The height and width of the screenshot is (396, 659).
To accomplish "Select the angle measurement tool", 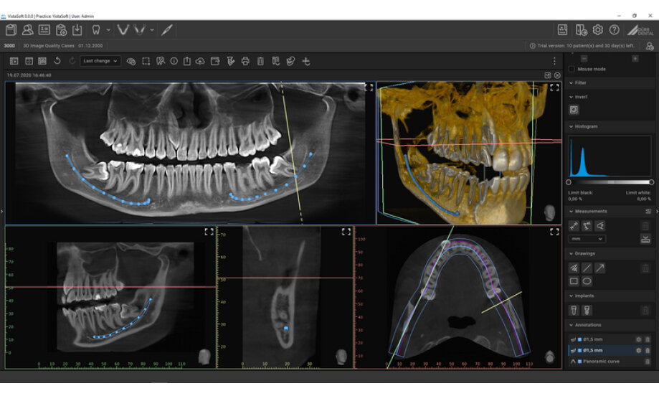I will click(x=599, y=226).
